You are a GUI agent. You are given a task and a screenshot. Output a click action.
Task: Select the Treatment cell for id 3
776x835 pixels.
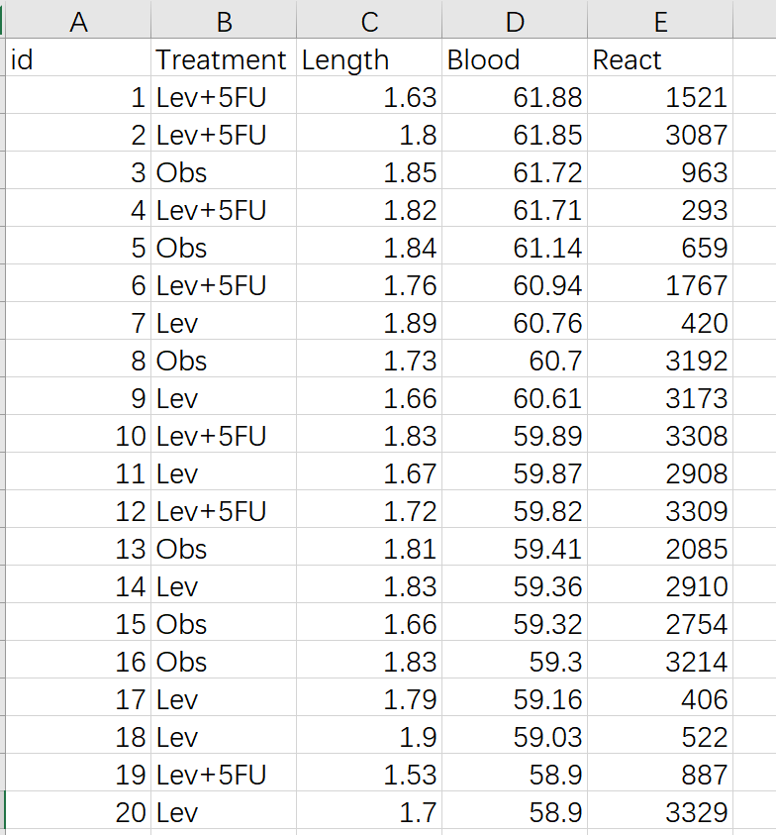pos(224,172)
